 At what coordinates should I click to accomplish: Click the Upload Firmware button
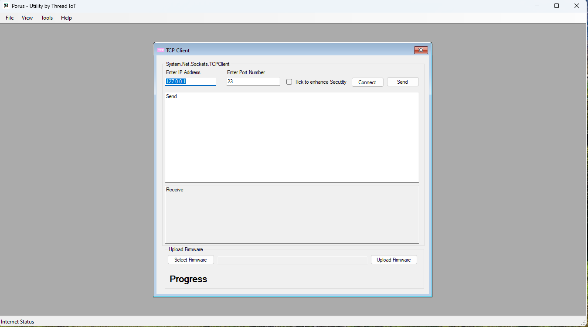tap(394, 259)
